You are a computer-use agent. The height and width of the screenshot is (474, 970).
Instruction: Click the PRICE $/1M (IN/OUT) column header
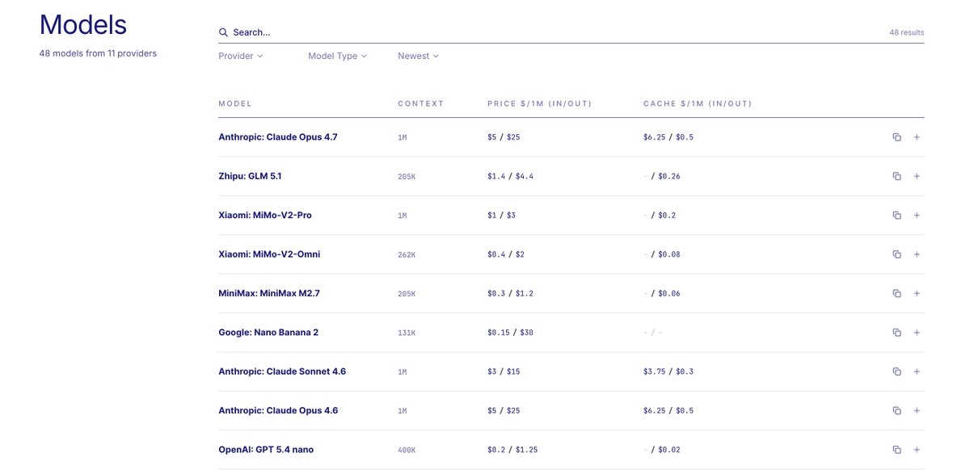tap(541, 103)
